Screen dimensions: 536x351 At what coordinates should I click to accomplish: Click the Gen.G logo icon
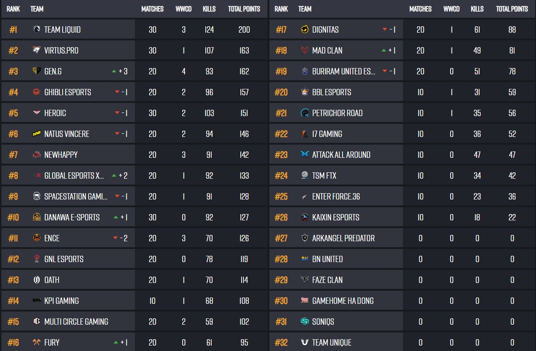(x=37, y=71)
